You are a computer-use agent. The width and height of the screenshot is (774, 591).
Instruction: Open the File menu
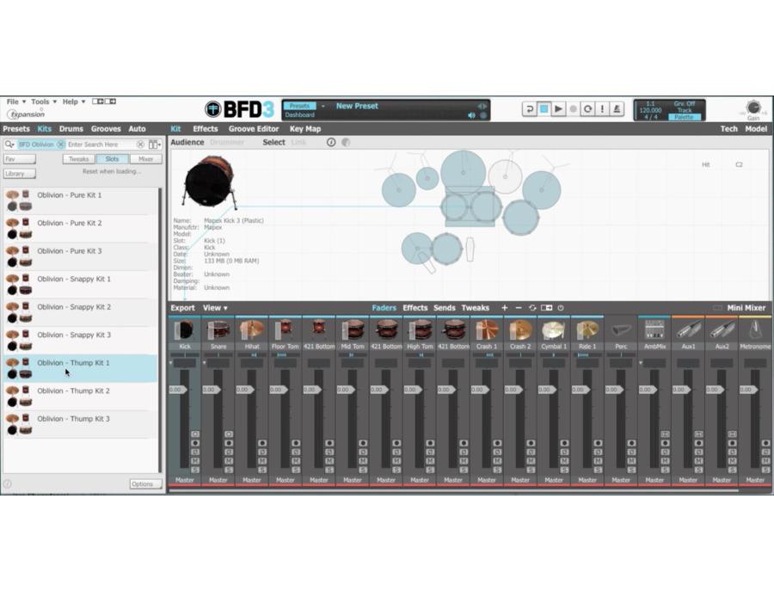[15, 102]
